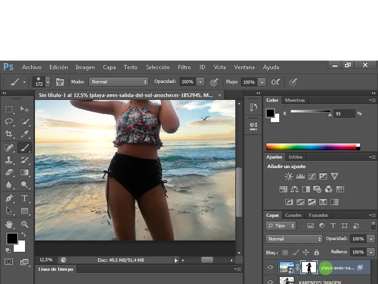Click the K slider handle
This screenshot has width=378, height=284.
(x=330, y=115)
